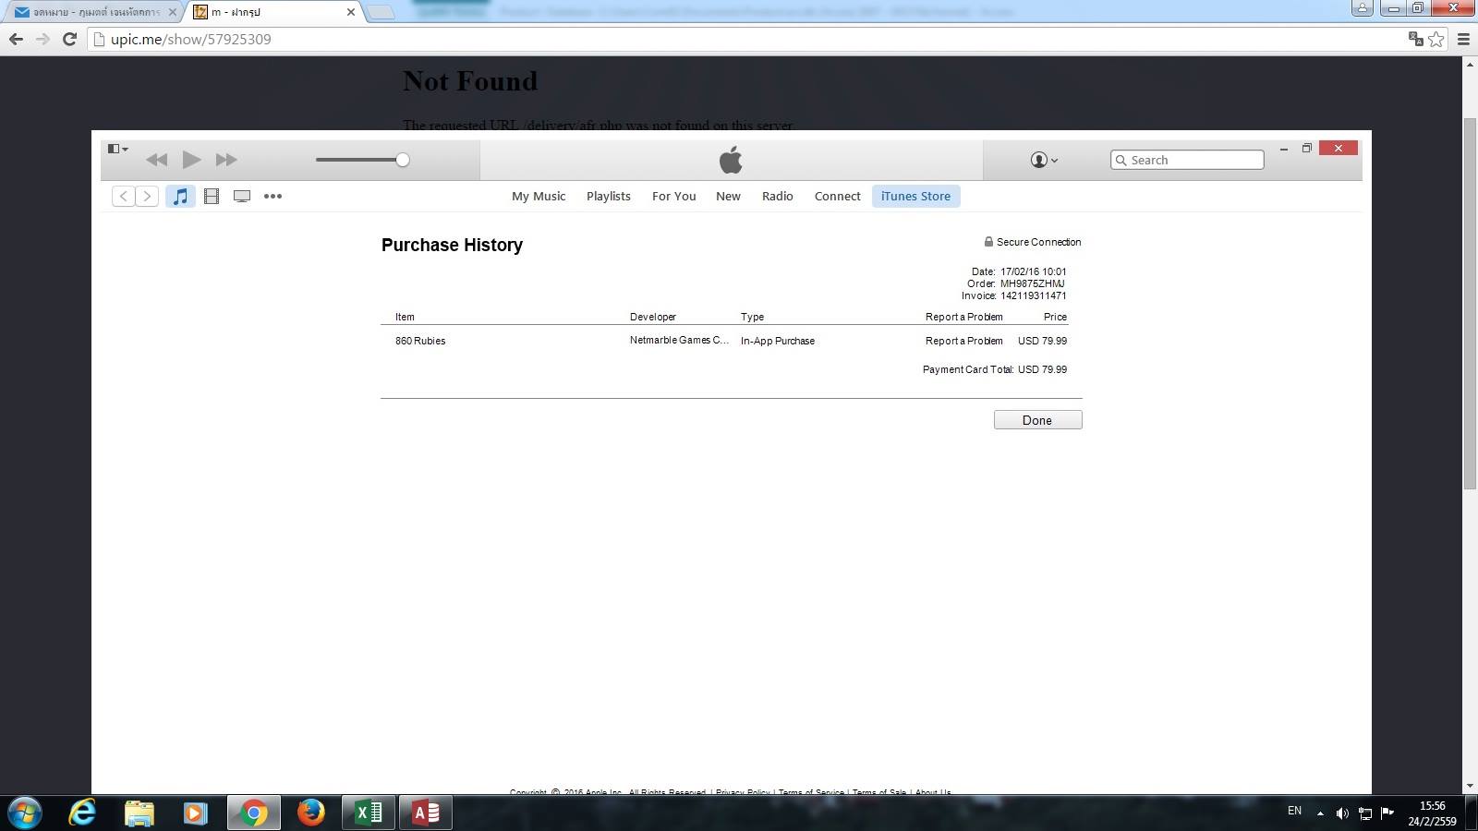Click the invoice number 142119311471
Viewport: 1478px width, 831px height.
1034,295
